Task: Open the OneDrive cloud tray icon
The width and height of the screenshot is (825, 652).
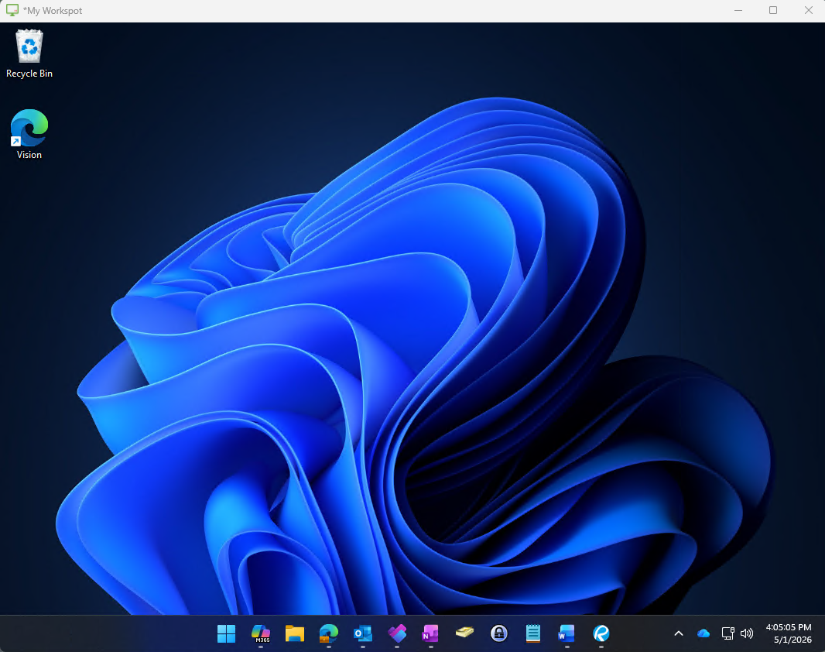Action: coord(703,633)
